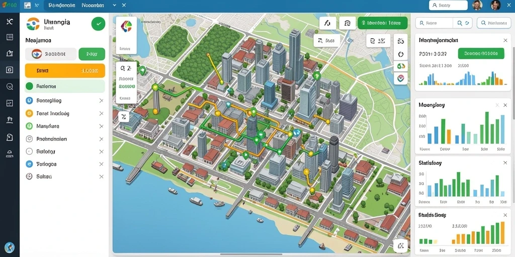Select the Nocambn tab in the top bar
The width and height of the screenshot is (515, 257).
pos(93,6)
